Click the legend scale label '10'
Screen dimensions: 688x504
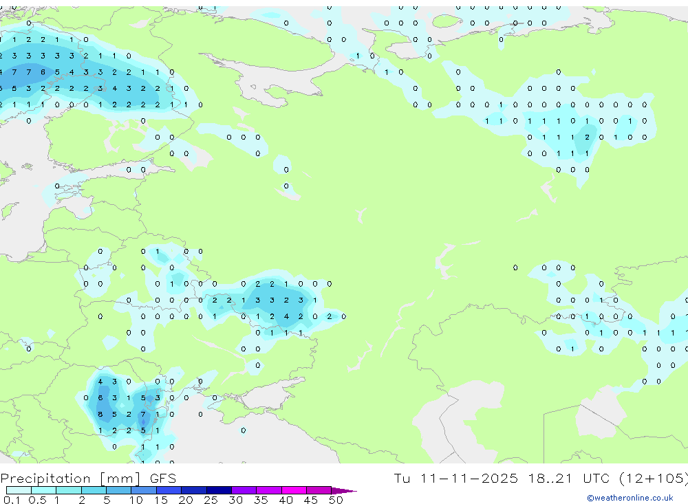pyautogui.click(x=136, y=500)
